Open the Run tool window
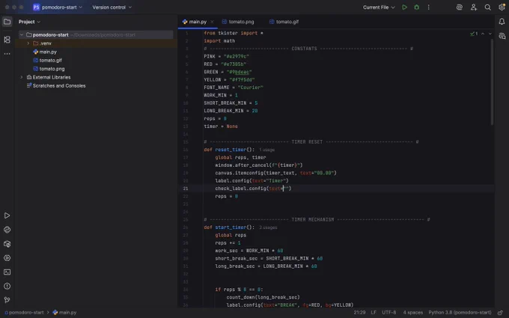 (x=7, y=215)
